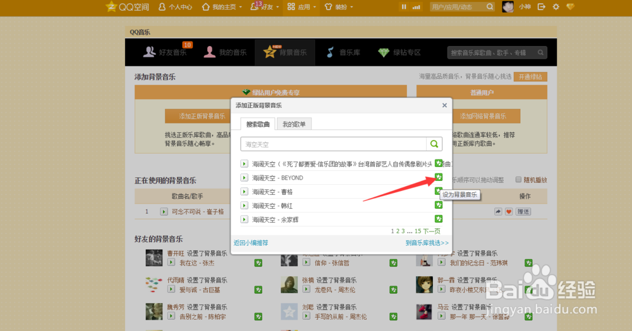Play the 海阔天空 - 韩红 song preview

(x=244, y=206)
